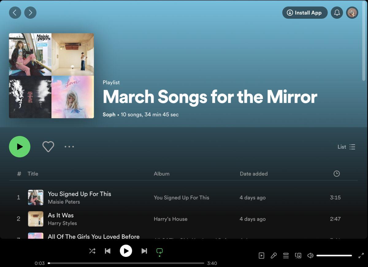The width and height of the screenshot is (368, 267).
Task: Click the # column header
Action: coord(19,174)
